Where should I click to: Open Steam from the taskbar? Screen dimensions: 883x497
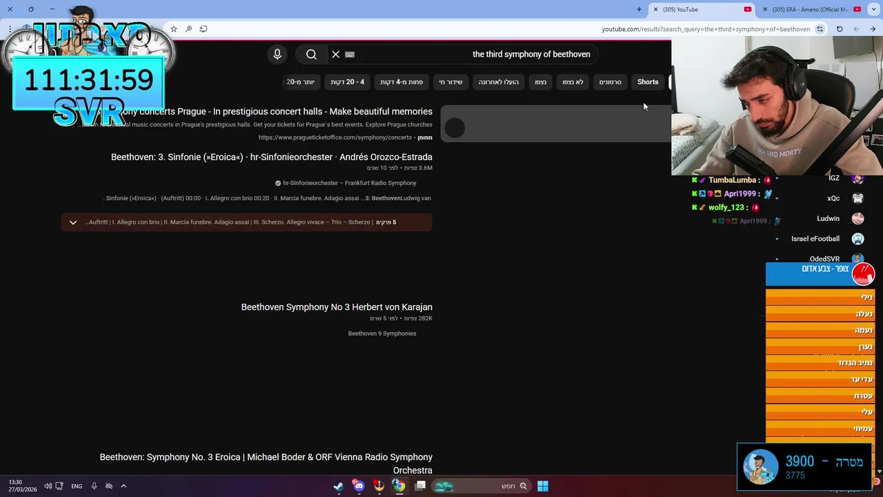338,486
